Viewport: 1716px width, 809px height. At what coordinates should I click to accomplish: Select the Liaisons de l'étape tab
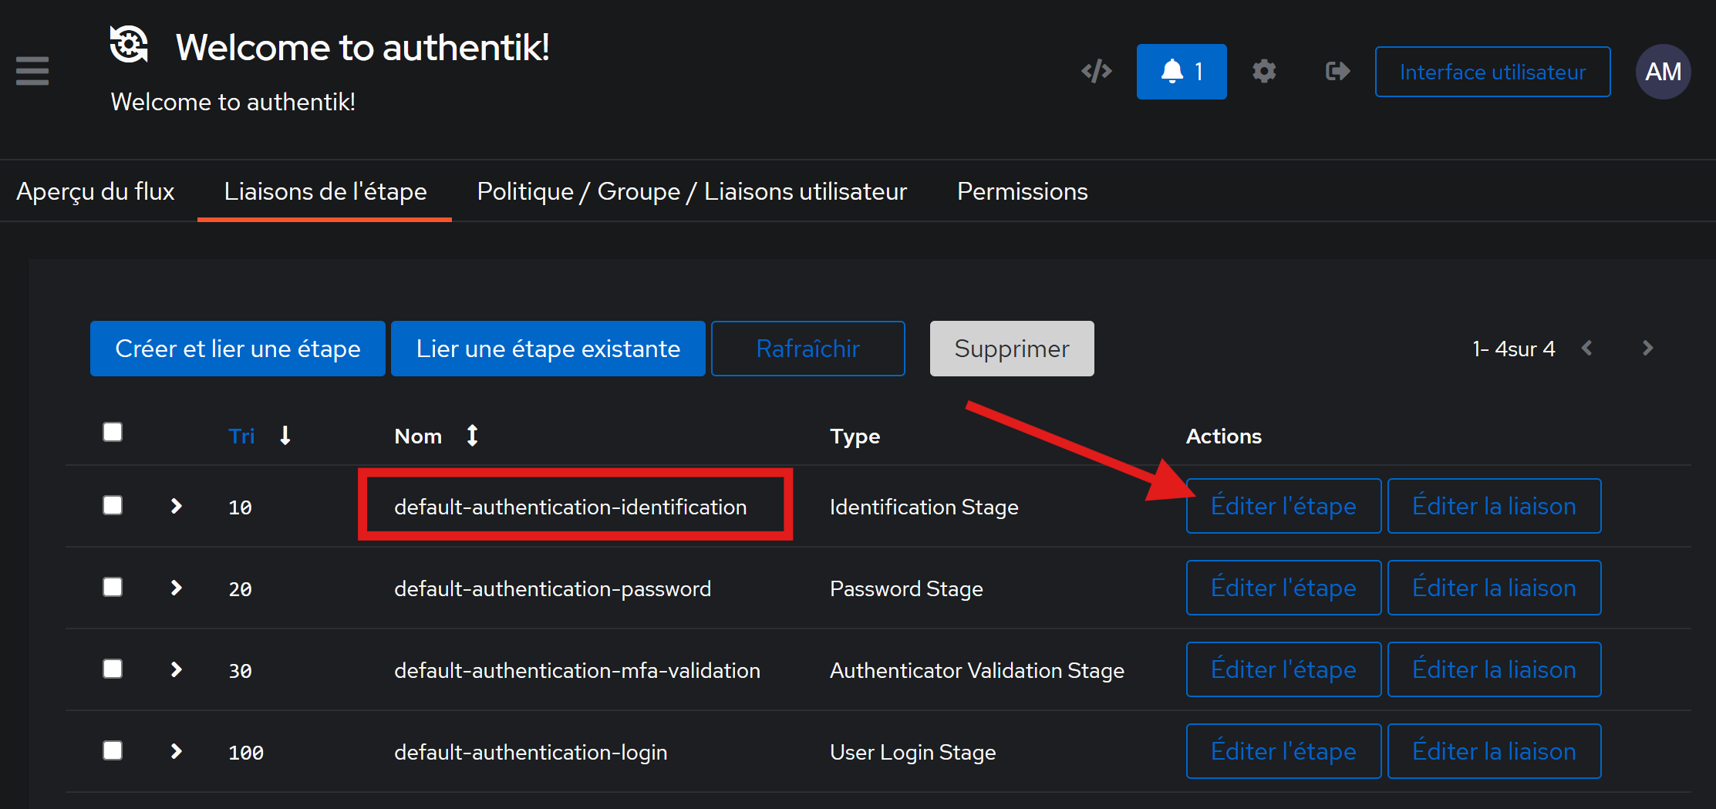(x=325, y=191)
